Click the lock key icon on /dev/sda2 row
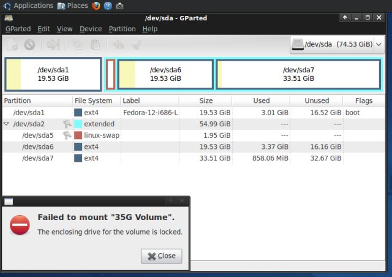The image size is (392, 277). click(x=67, y=124)
